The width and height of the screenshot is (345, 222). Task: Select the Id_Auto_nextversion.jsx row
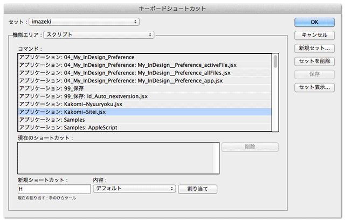[145, 96]
